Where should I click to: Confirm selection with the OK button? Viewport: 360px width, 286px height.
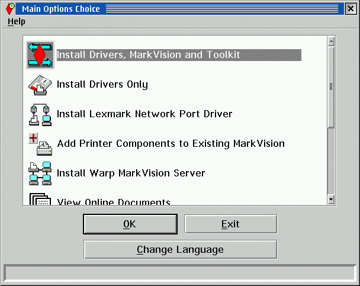click(130, 224)
